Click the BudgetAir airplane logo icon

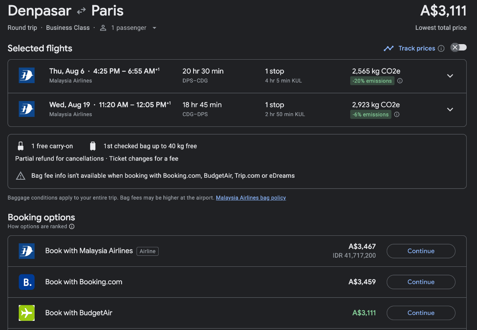pos(27,313)
